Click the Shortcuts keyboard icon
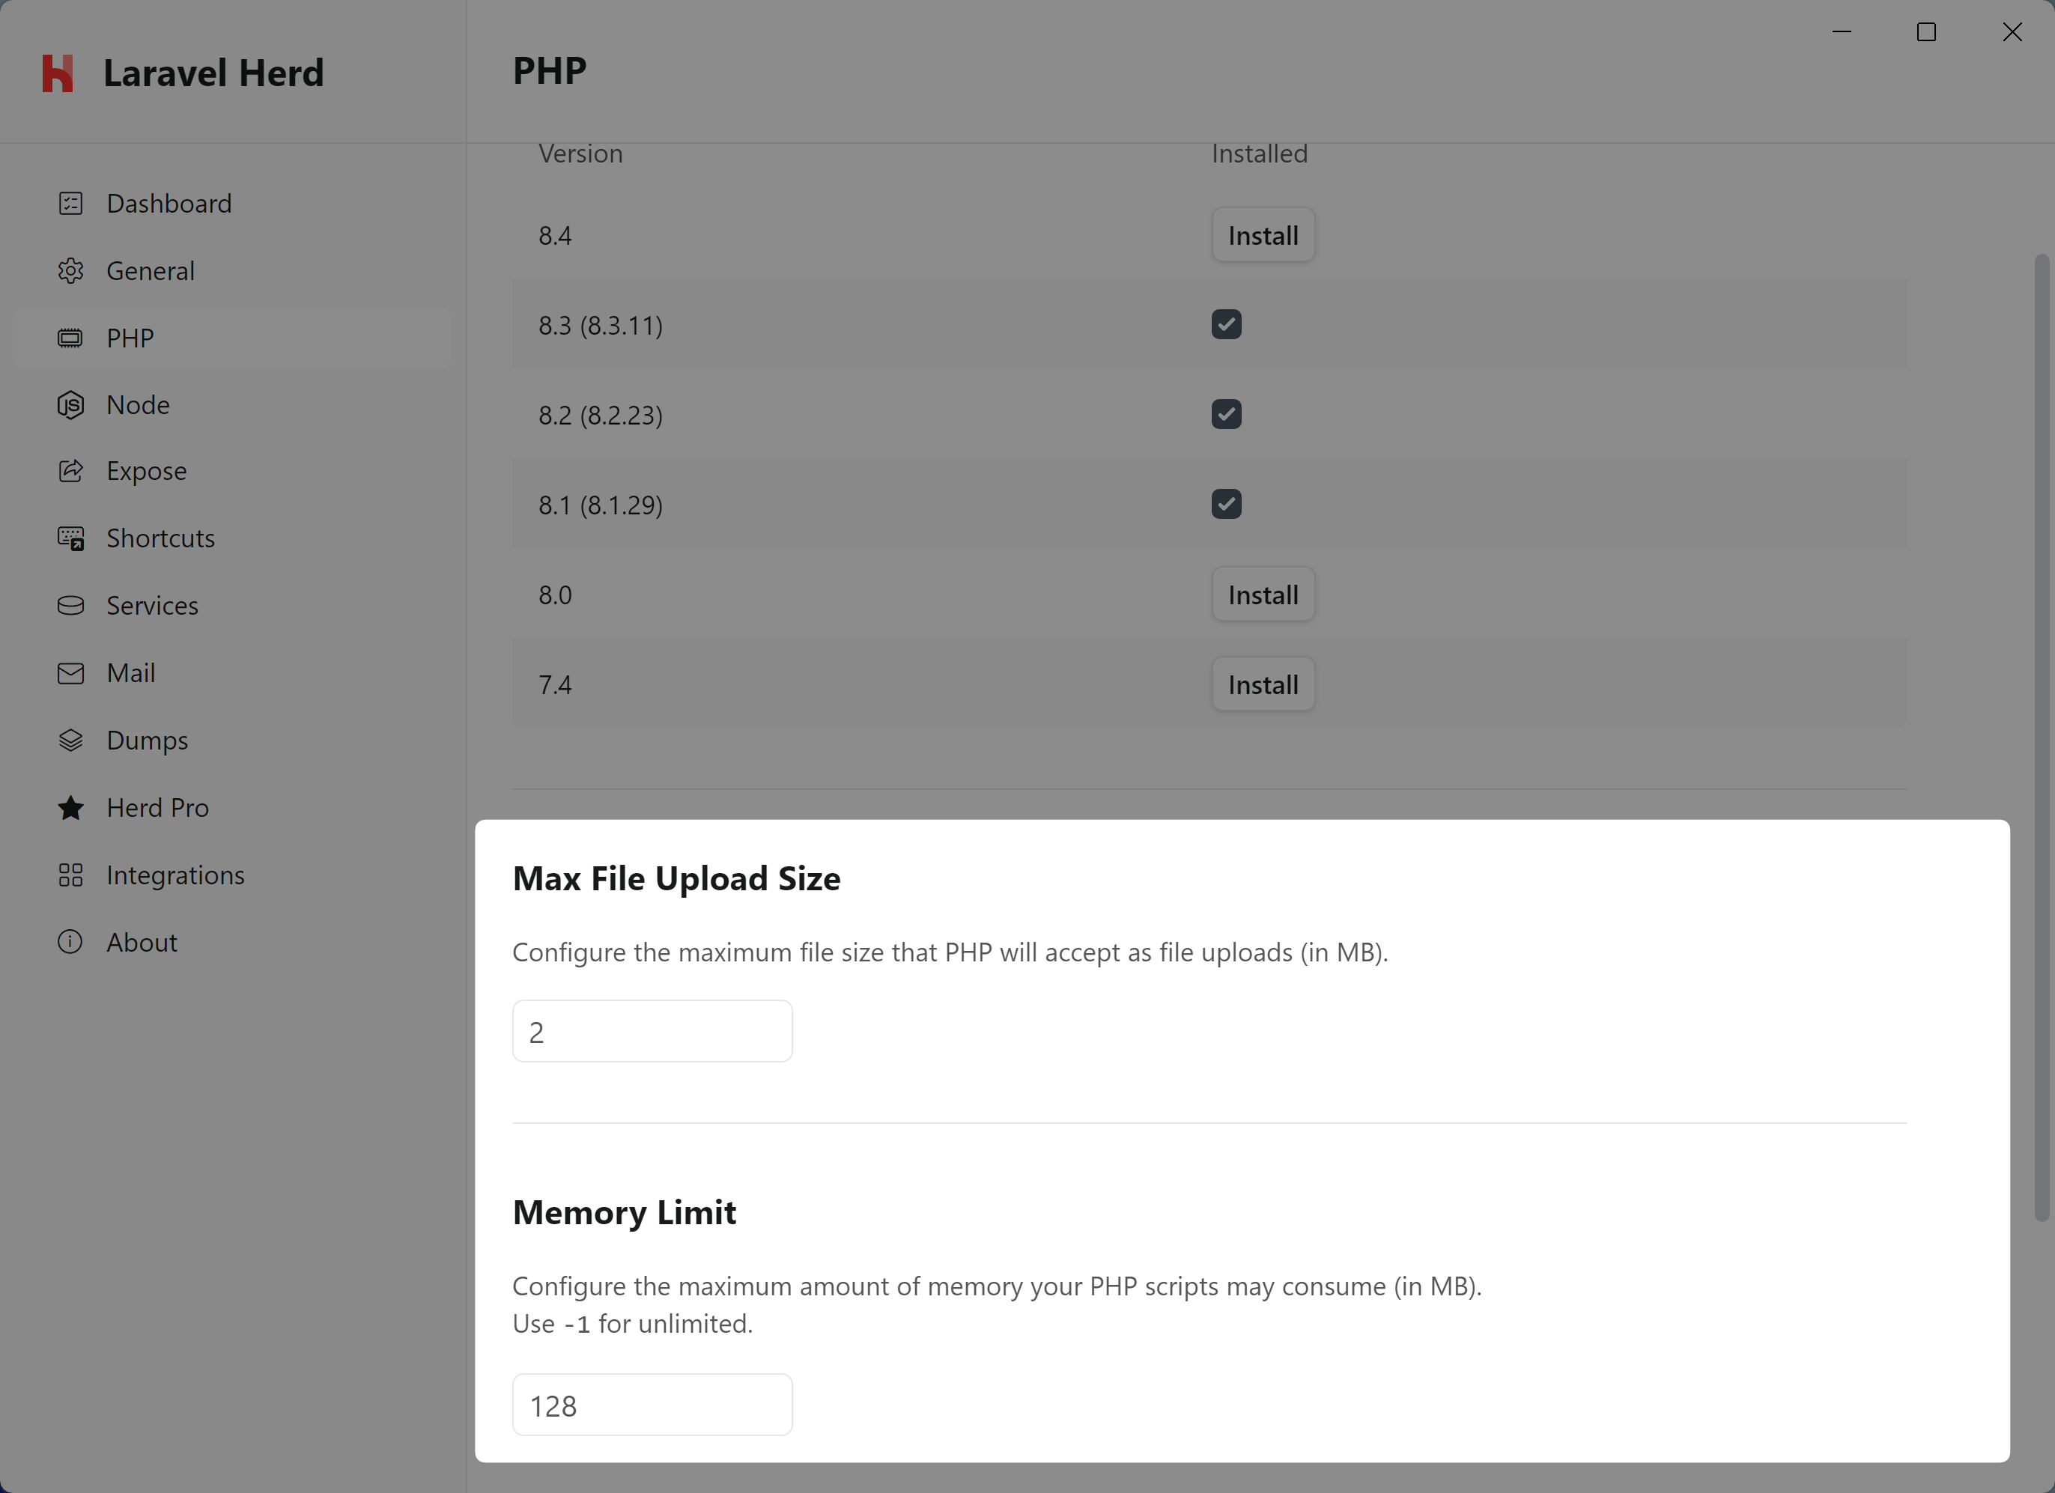Image resolution: width=2055 pixels, height=1493 pixels. click(x=70, y=538)
